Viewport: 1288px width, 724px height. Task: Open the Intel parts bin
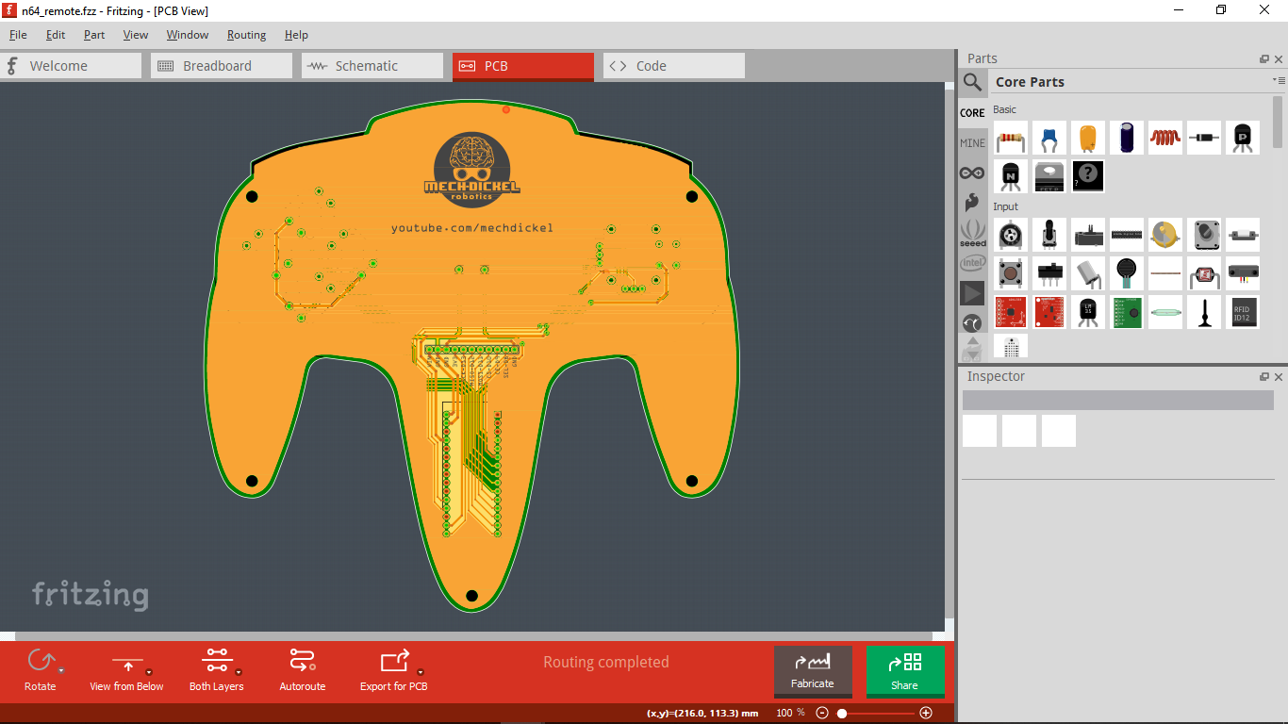click(972, 262)
